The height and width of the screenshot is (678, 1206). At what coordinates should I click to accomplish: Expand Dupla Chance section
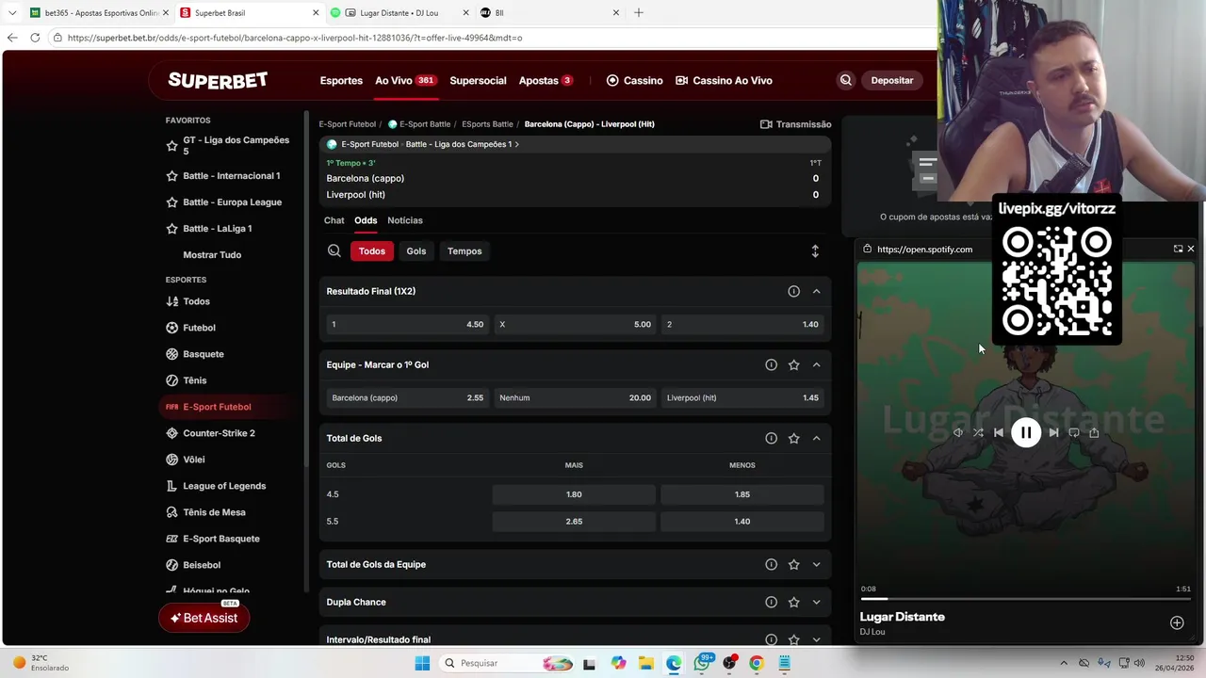(x=816, y=602)
